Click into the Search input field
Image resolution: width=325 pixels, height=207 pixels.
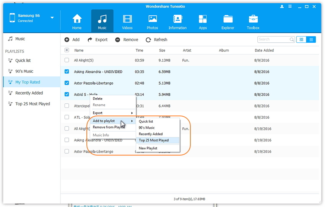click(273, 40)
